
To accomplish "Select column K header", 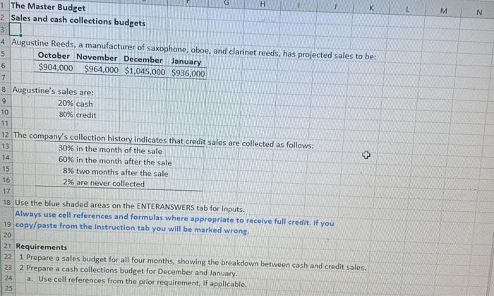I will pos(371,8).
